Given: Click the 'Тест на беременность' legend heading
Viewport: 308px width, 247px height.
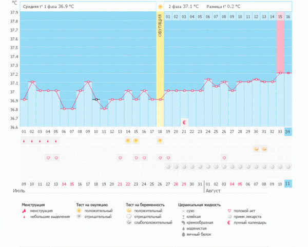Looking at the screenshot, I should tap(145, 204).
